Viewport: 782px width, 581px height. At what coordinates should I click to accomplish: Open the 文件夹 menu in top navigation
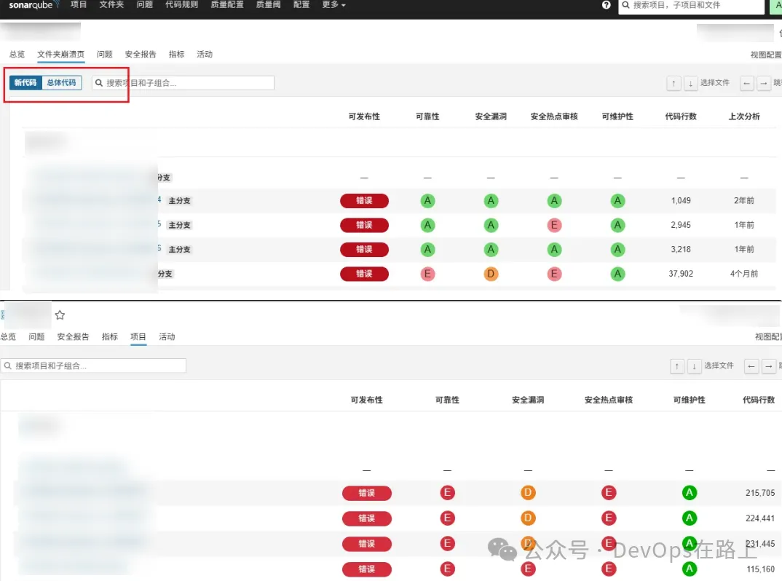[x=111, y=4]
